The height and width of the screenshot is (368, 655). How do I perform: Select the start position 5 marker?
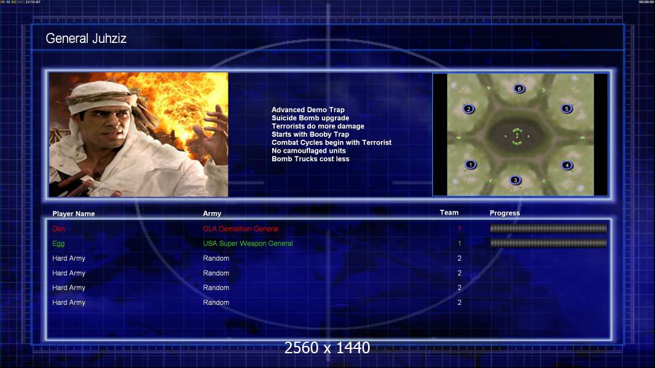point(567,109)
